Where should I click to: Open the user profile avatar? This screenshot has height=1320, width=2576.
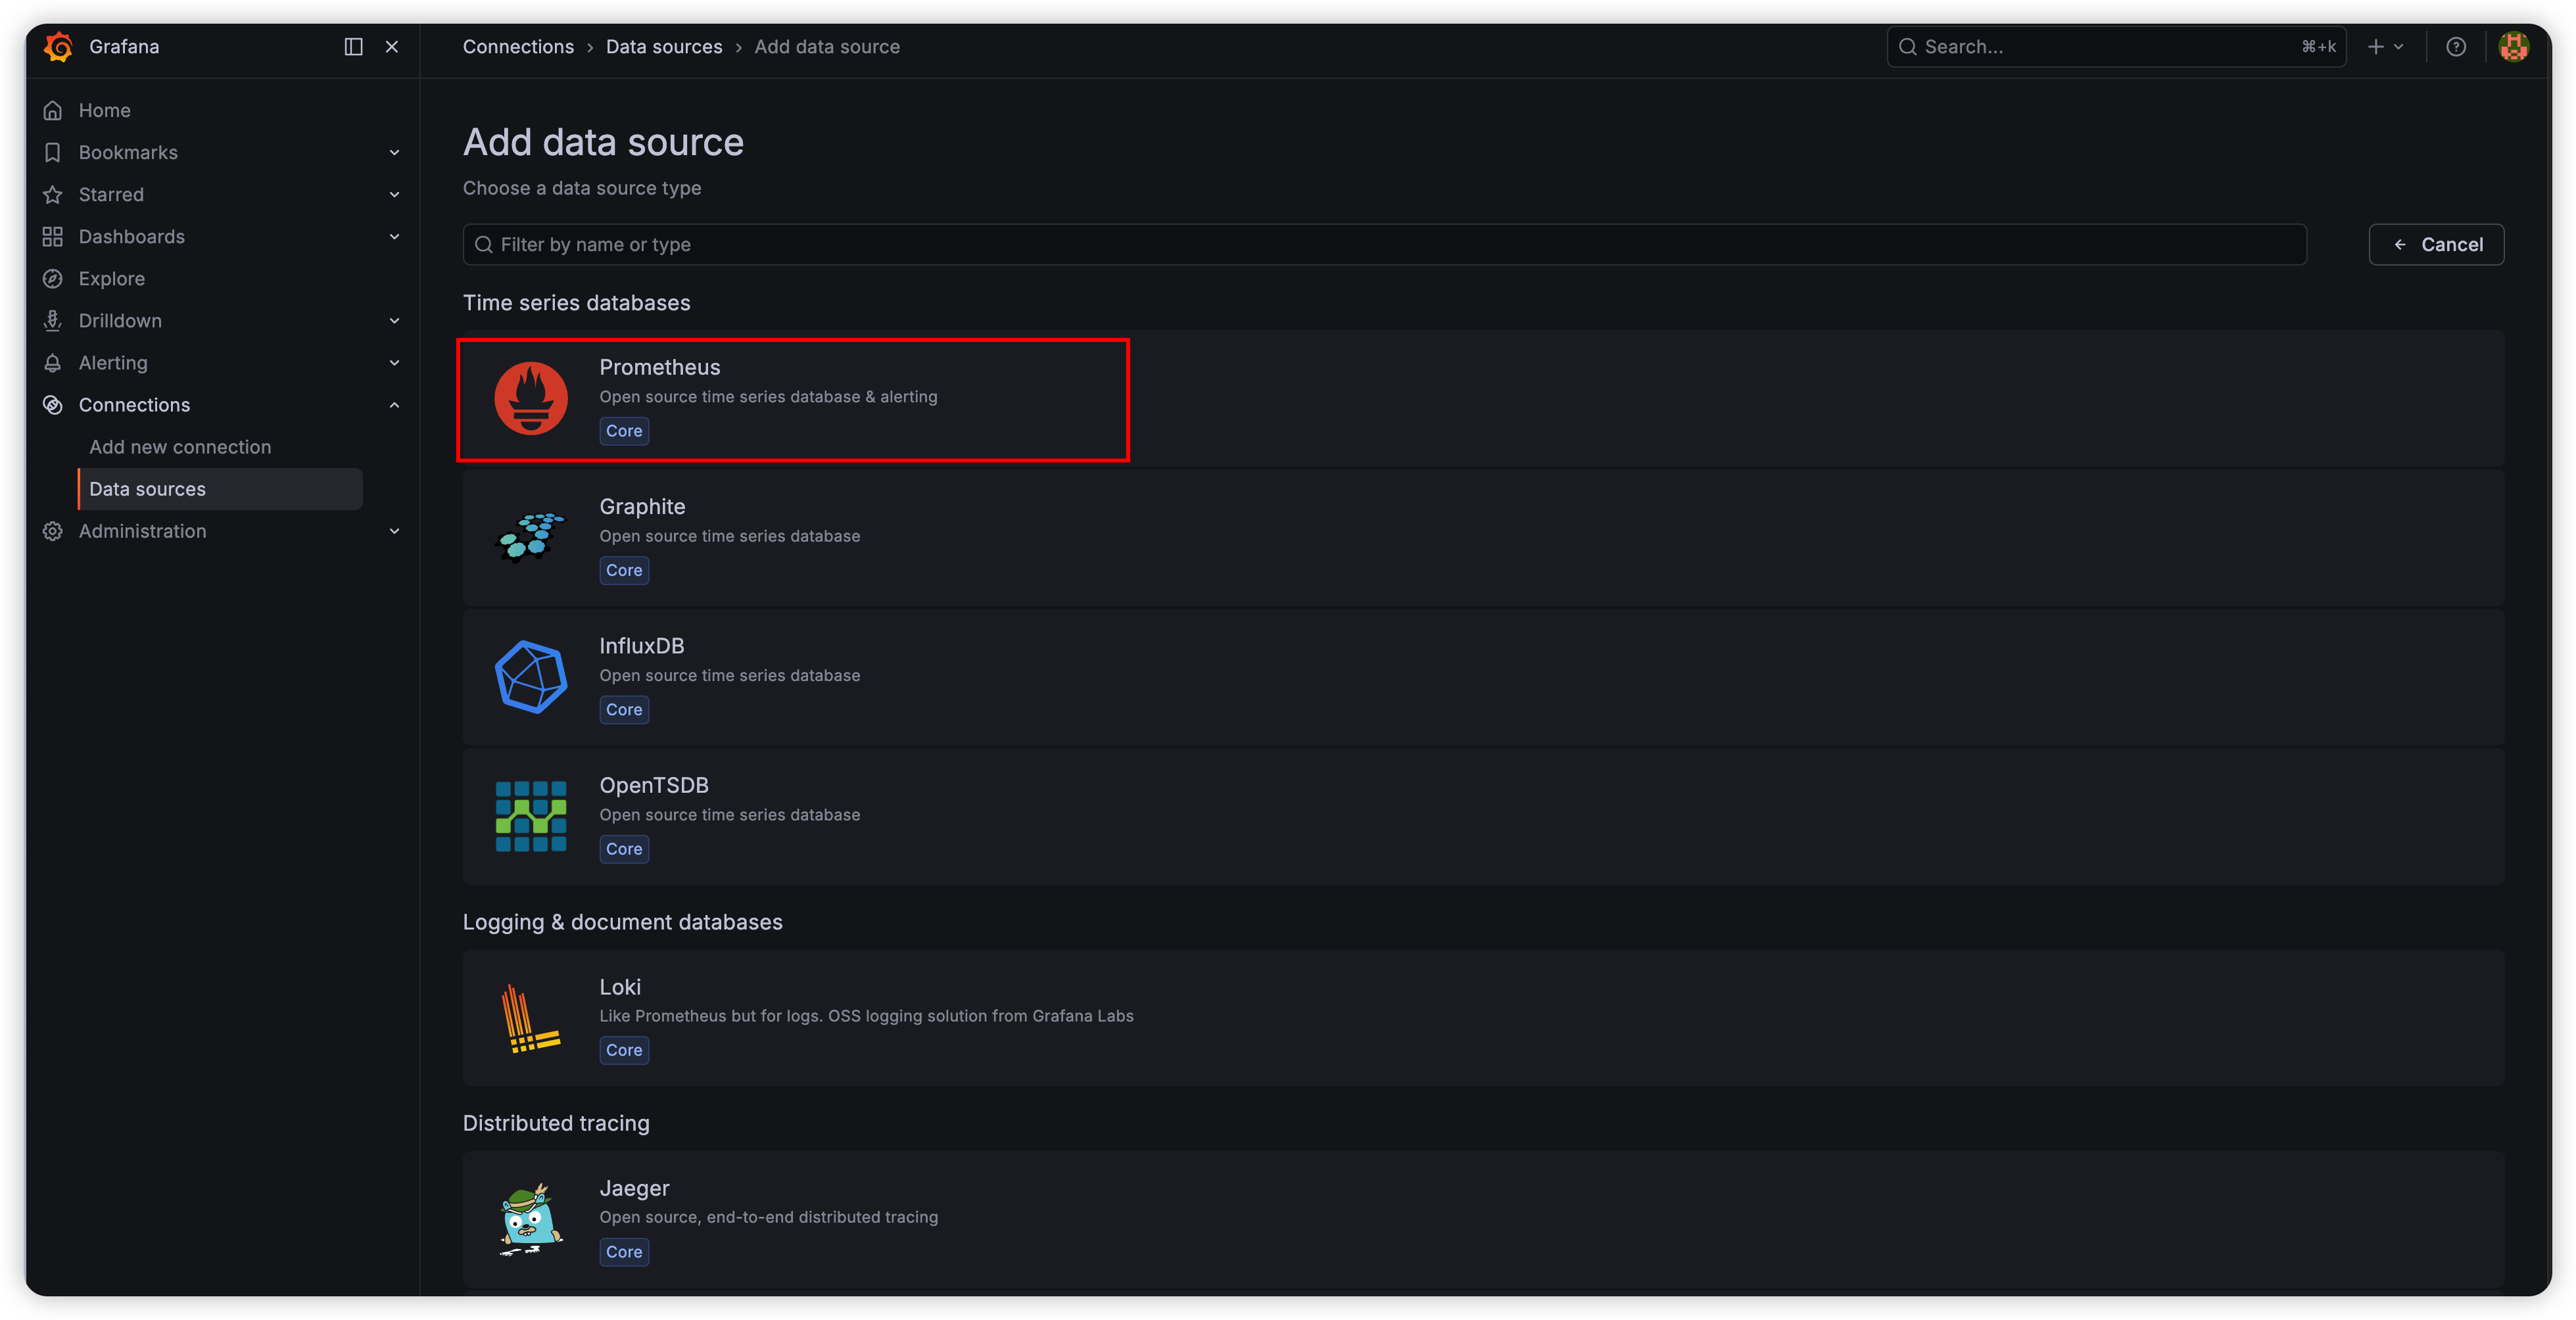[x=2513, y=47]
